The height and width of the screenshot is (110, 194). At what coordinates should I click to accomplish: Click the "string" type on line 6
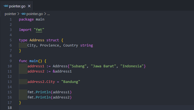(86, 45)
